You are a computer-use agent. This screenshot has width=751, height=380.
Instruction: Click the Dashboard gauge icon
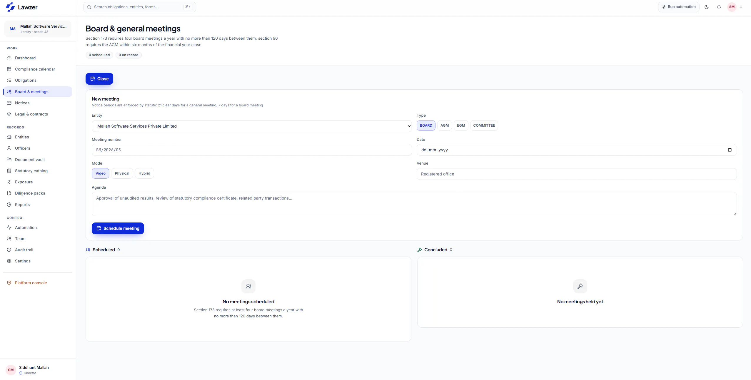pyautogui.click(x=9, y=58)
